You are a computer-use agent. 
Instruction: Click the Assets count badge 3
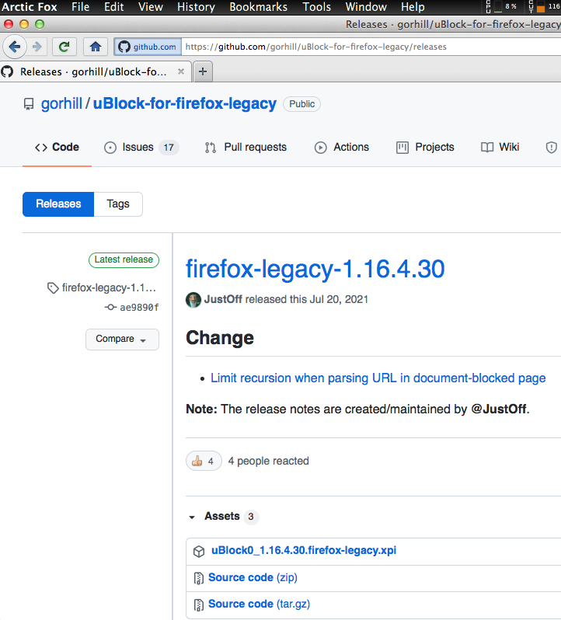251,517
